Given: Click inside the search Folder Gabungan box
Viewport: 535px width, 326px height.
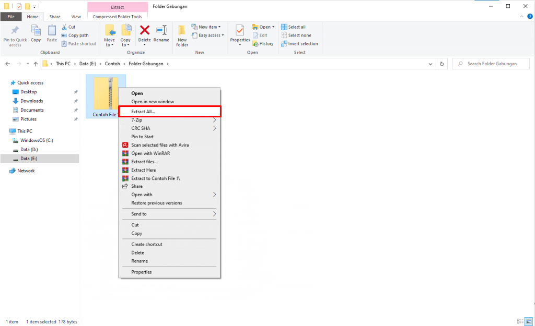Looking at the screenshot, I should (x=490, y=63).
